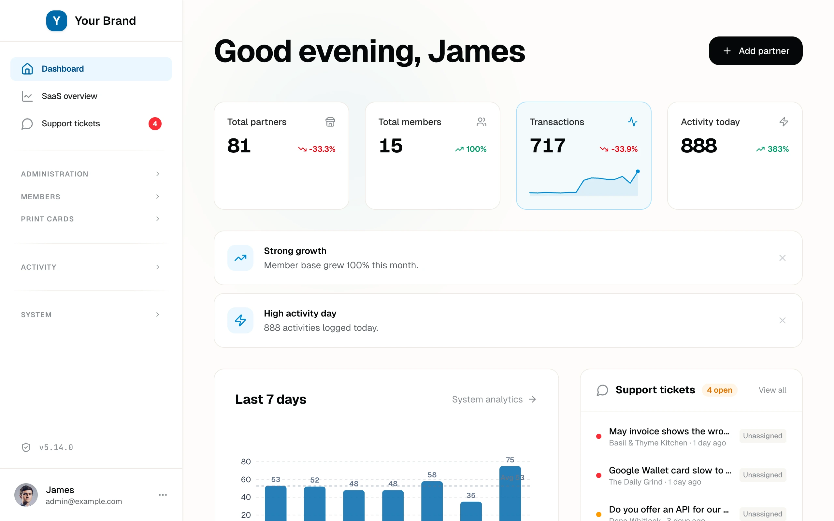
Task: Click Unassigned tag on Google Wallet ticket
Action: point(762,475)
